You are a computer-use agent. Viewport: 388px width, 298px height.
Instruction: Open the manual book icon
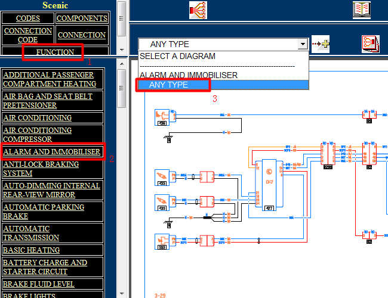coord(362,10)
